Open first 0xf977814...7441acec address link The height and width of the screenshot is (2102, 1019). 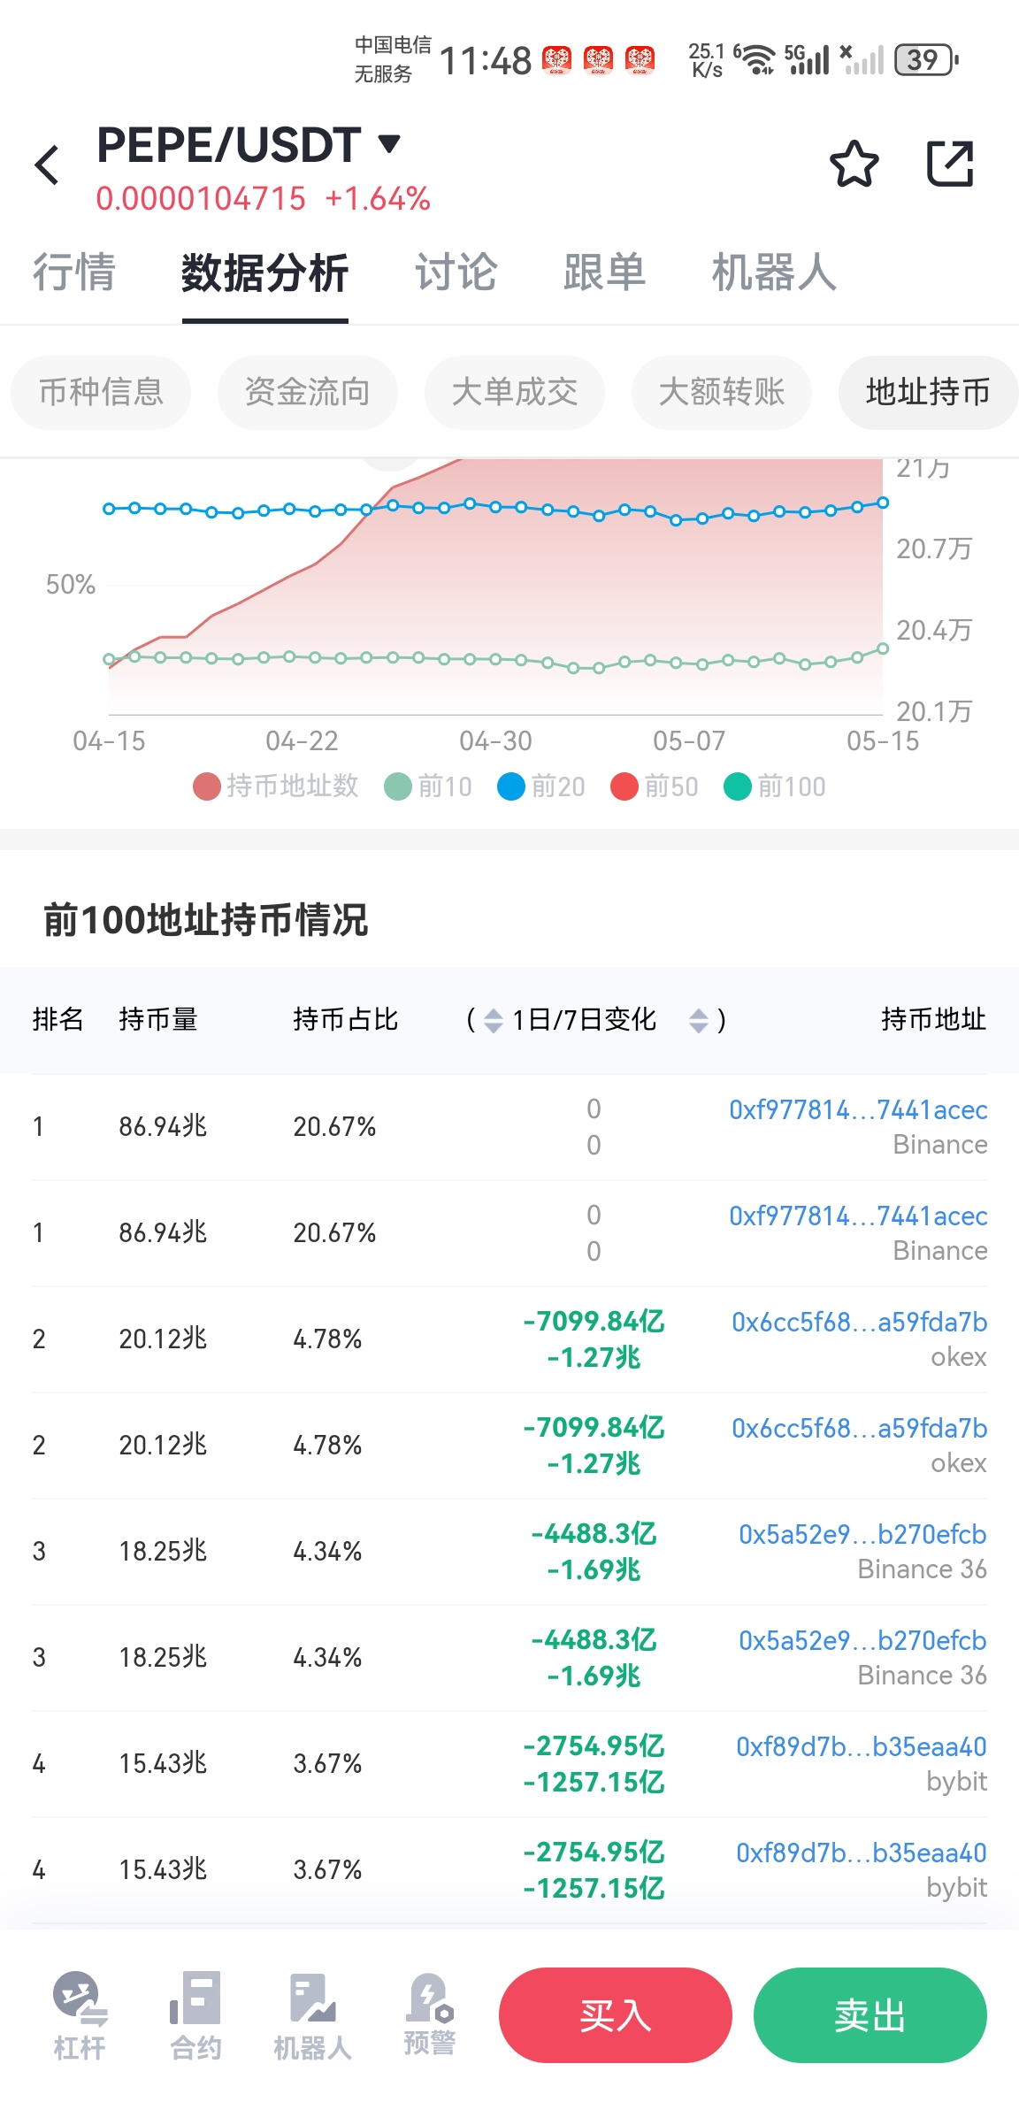[x=858, y=1109]
